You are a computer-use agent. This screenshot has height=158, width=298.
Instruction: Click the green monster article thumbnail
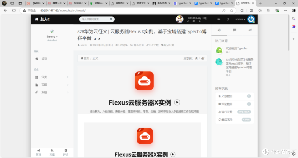click(219, 50)
